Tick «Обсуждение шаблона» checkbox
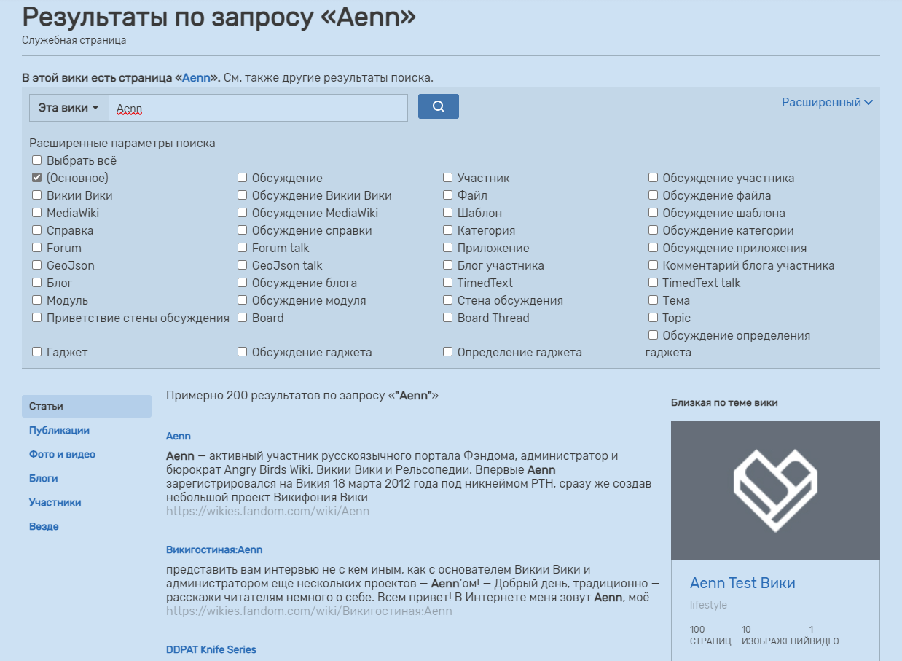902x661 pixels. 653,213
